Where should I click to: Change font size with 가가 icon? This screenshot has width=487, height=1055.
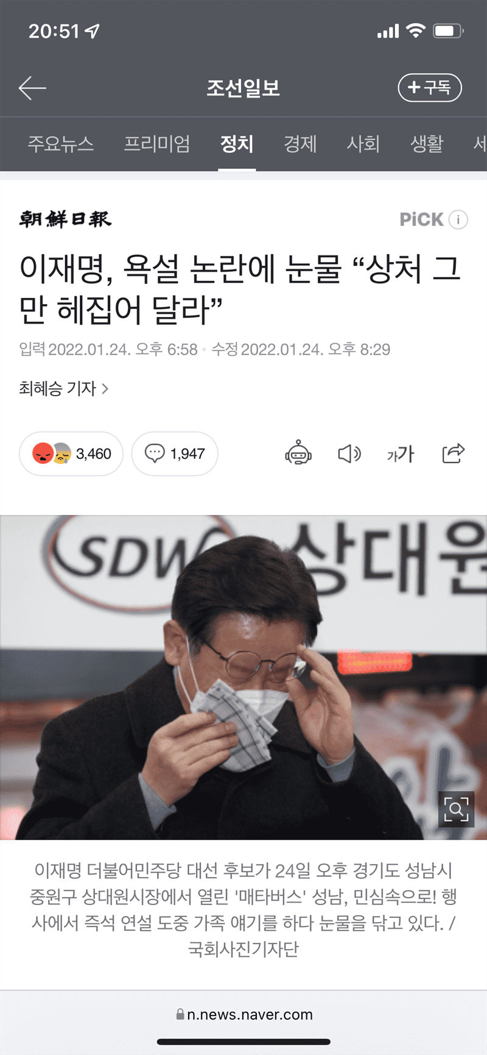pyautogui.click(x=401, y=454)
